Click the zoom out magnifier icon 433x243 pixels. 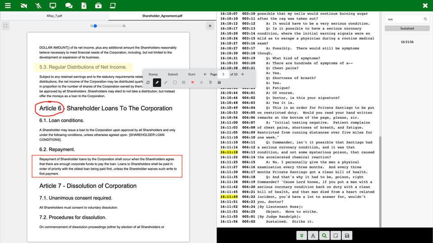[x=92, y=26]
